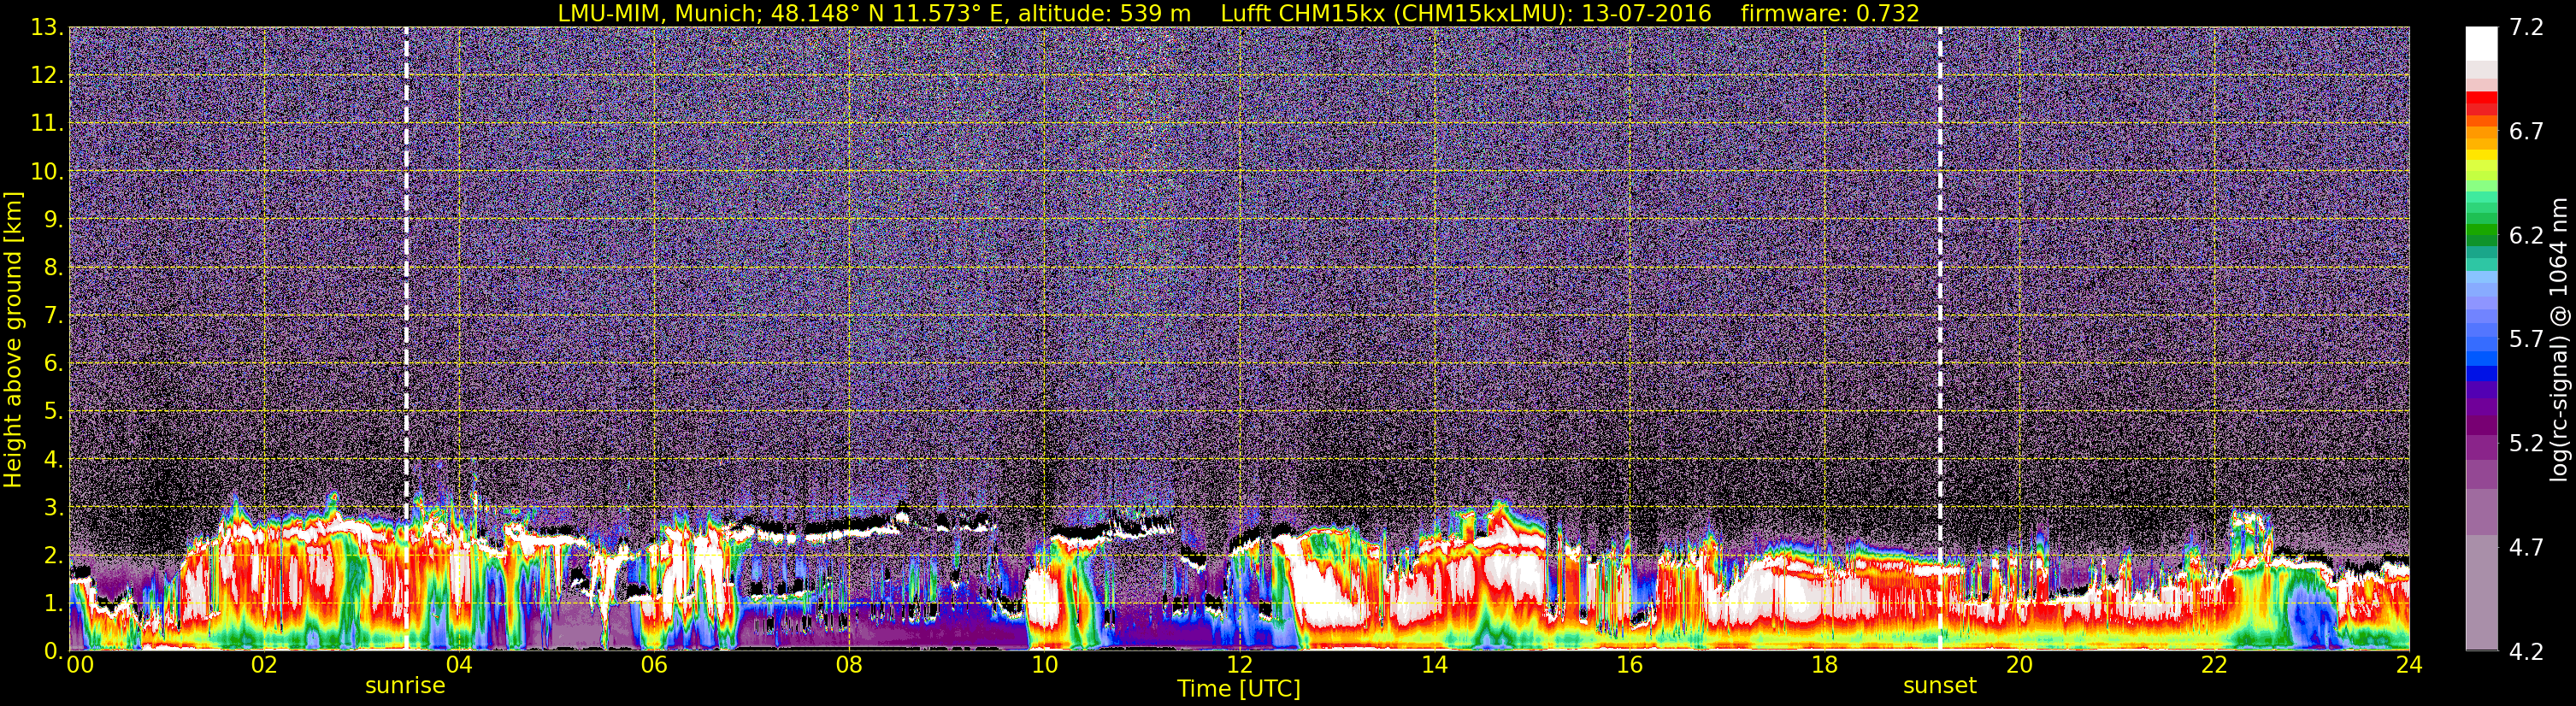Image resolution: width=2576 pixels, height=706 pixels.
Task: Click the time axis tick label 20
Action: (2019, 666)
